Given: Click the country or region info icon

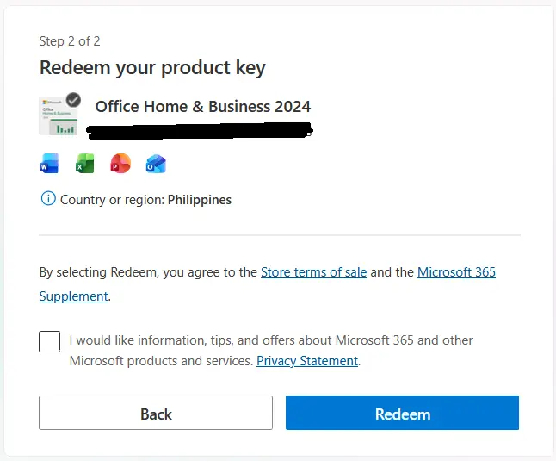Looking at the screenshot, I should click(x=48, y=198).
